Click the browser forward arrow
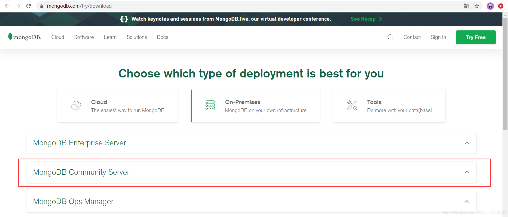 tap(18, 6)
